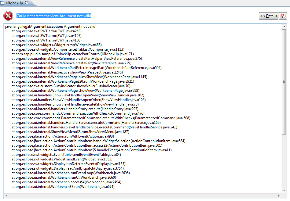Image resolution: width=290 pixels, height=201 pixels.
Task: Collapse the stack trace with Details button
Action: coord(269,16)
